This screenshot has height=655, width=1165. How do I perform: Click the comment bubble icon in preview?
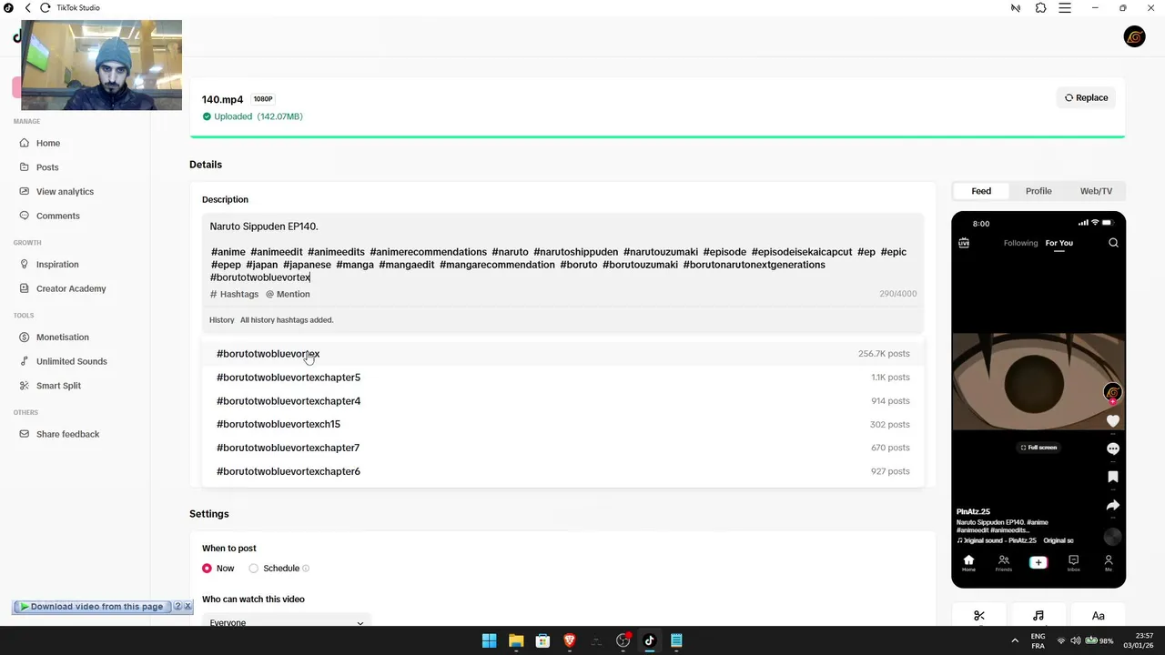pos(1112,448)
